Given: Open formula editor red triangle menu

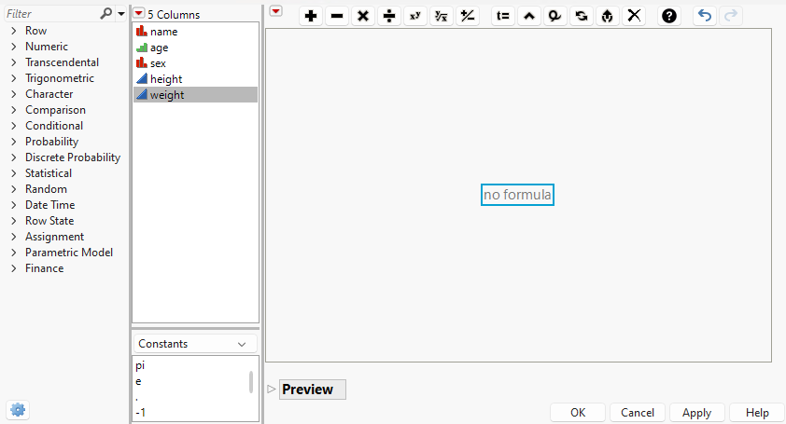Looking at the screenshot, I should (x=275, y=11).
